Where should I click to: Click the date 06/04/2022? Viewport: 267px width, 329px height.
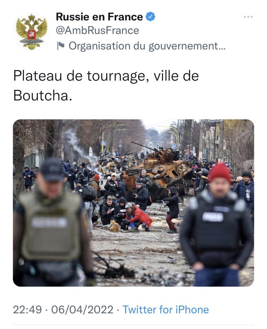(82, 309)
